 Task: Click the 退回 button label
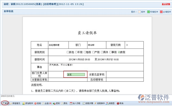(x=58, y=103)
